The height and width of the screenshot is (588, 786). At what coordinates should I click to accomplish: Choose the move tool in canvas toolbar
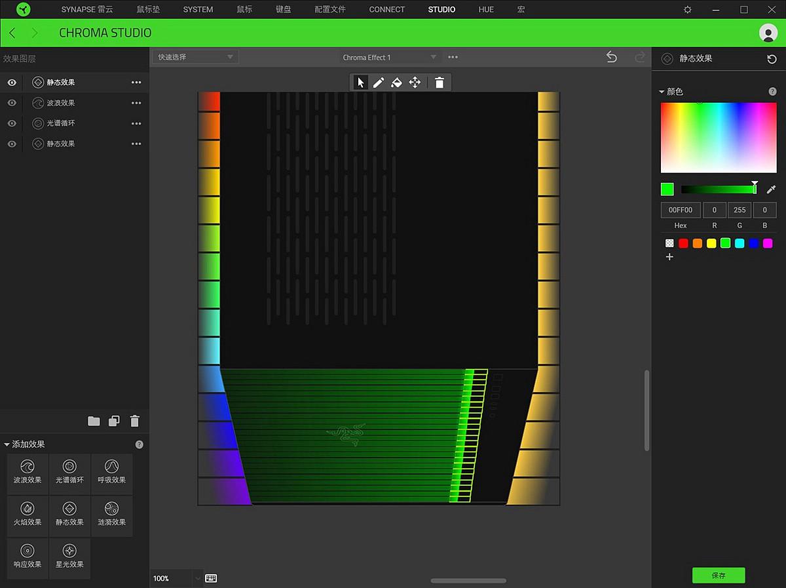point(415,83)
